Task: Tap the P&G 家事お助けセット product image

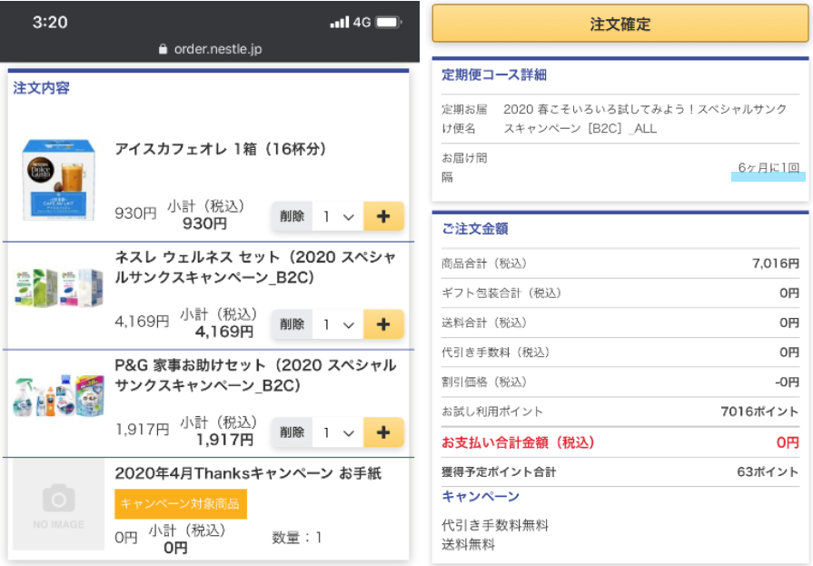Action: click(58, 396)
